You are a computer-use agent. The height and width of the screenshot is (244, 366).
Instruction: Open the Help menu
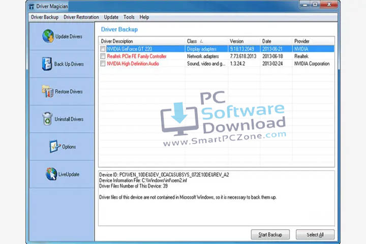tap(144, 17)
